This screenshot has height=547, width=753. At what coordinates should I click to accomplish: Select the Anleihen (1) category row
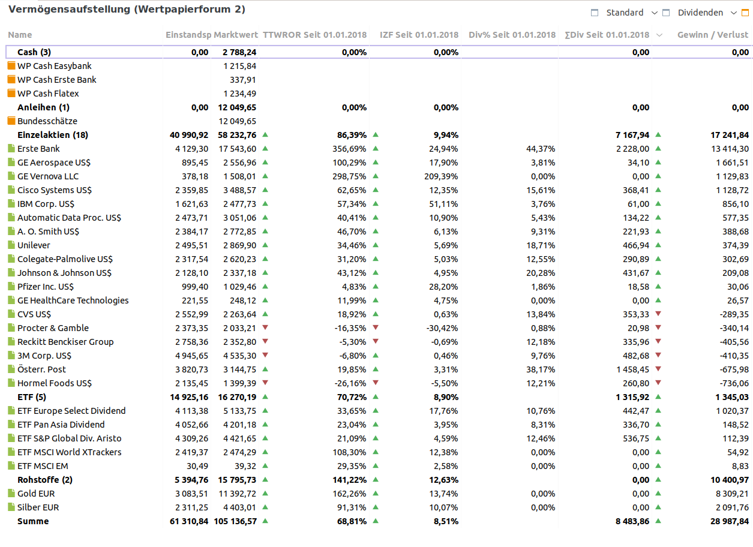click(x=379, y=107)
